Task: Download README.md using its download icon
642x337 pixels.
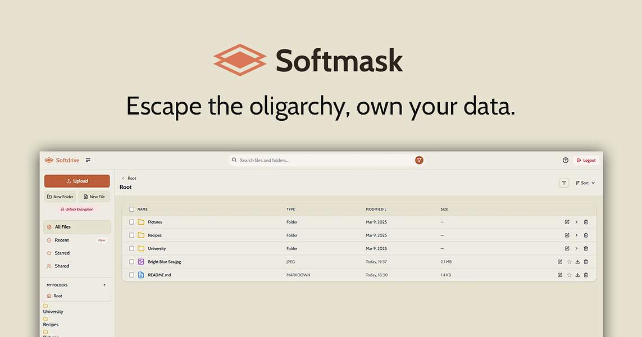Action: click(577, 275)
